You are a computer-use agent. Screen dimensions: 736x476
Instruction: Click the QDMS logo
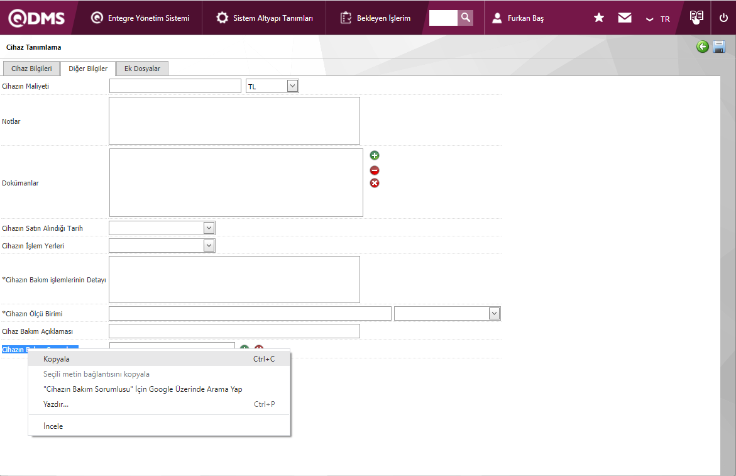36,18
